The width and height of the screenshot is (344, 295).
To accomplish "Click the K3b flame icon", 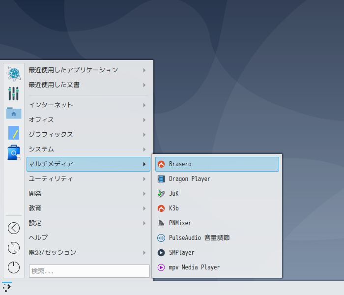I will pos(161,208).
